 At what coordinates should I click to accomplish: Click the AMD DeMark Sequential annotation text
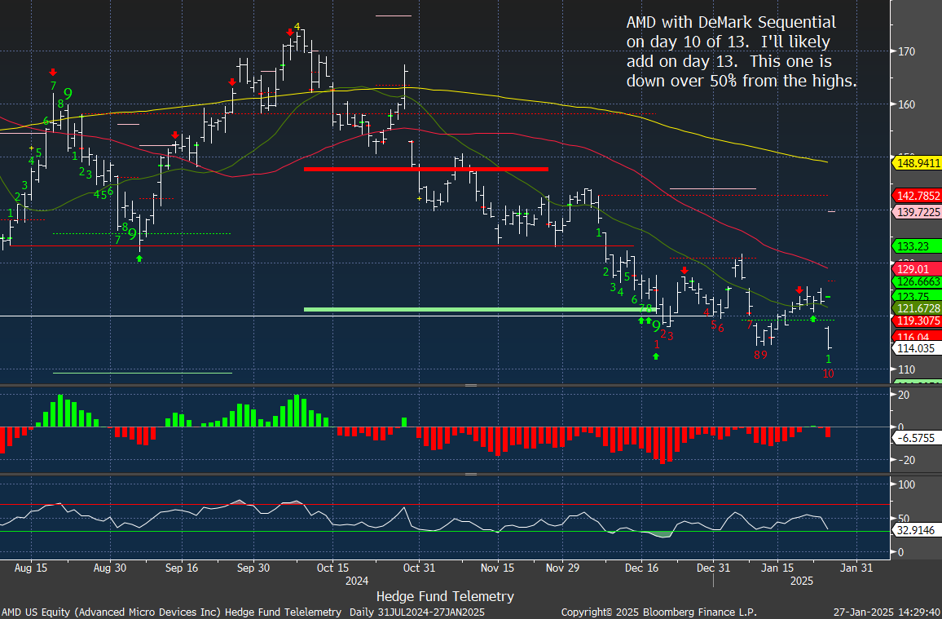coord(742,51)
